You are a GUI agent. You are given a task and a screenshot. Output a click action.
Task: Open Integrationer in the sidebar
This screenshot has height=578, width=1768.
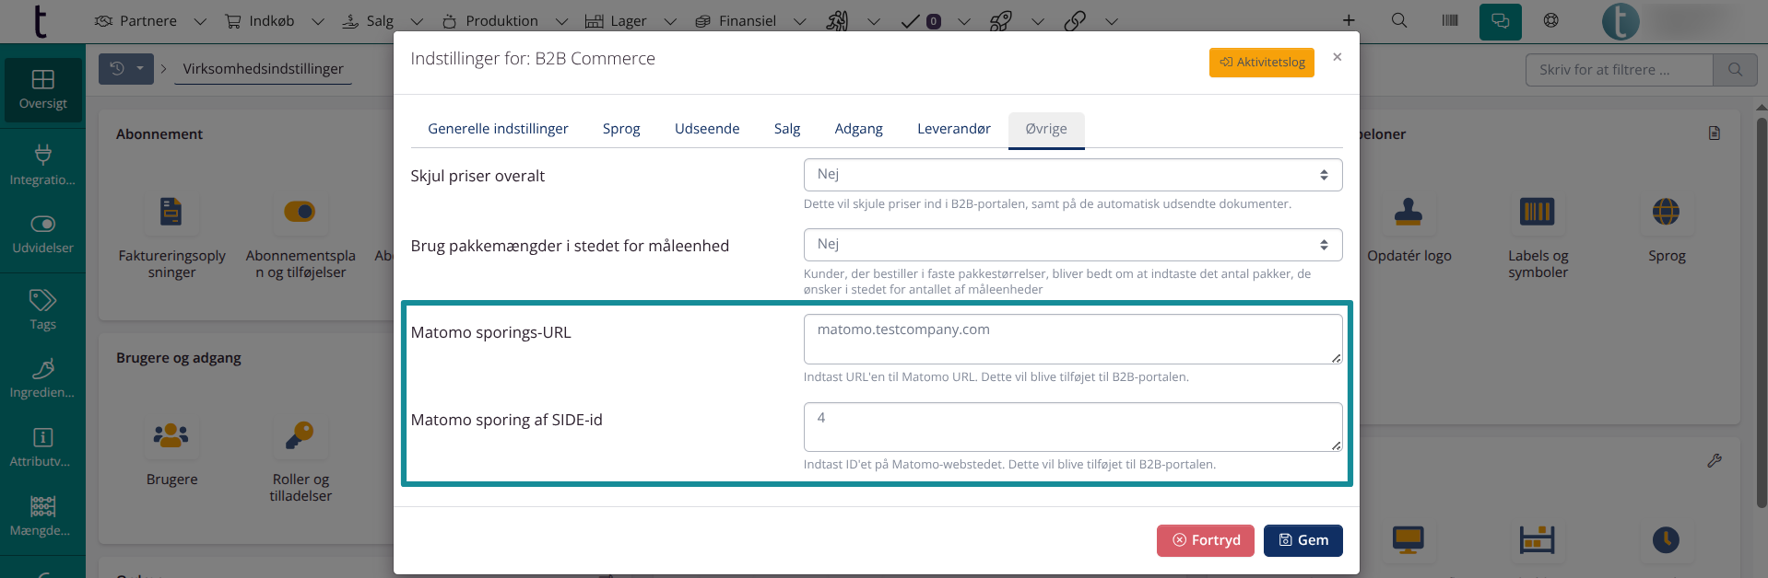pyautogui.click(x=42, y=164)
